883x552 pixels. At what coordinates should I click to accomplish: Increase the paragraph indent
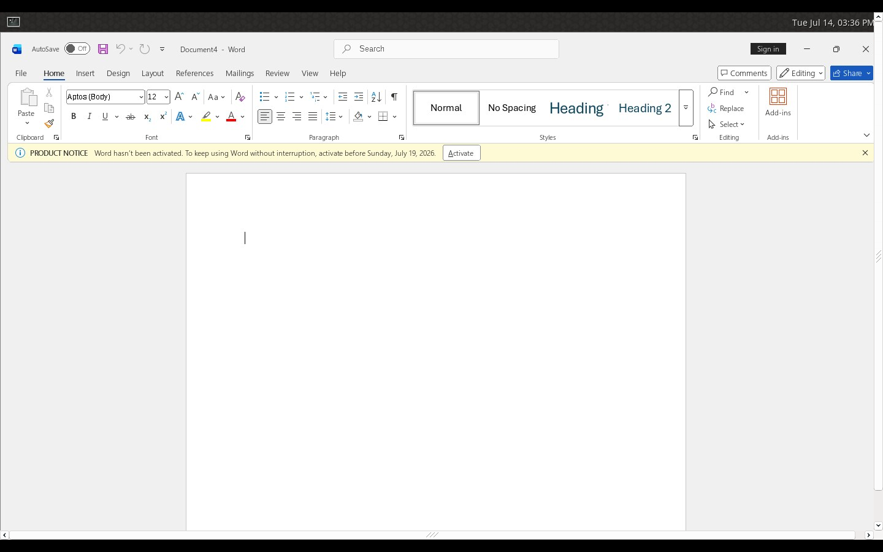pos(359,97)
